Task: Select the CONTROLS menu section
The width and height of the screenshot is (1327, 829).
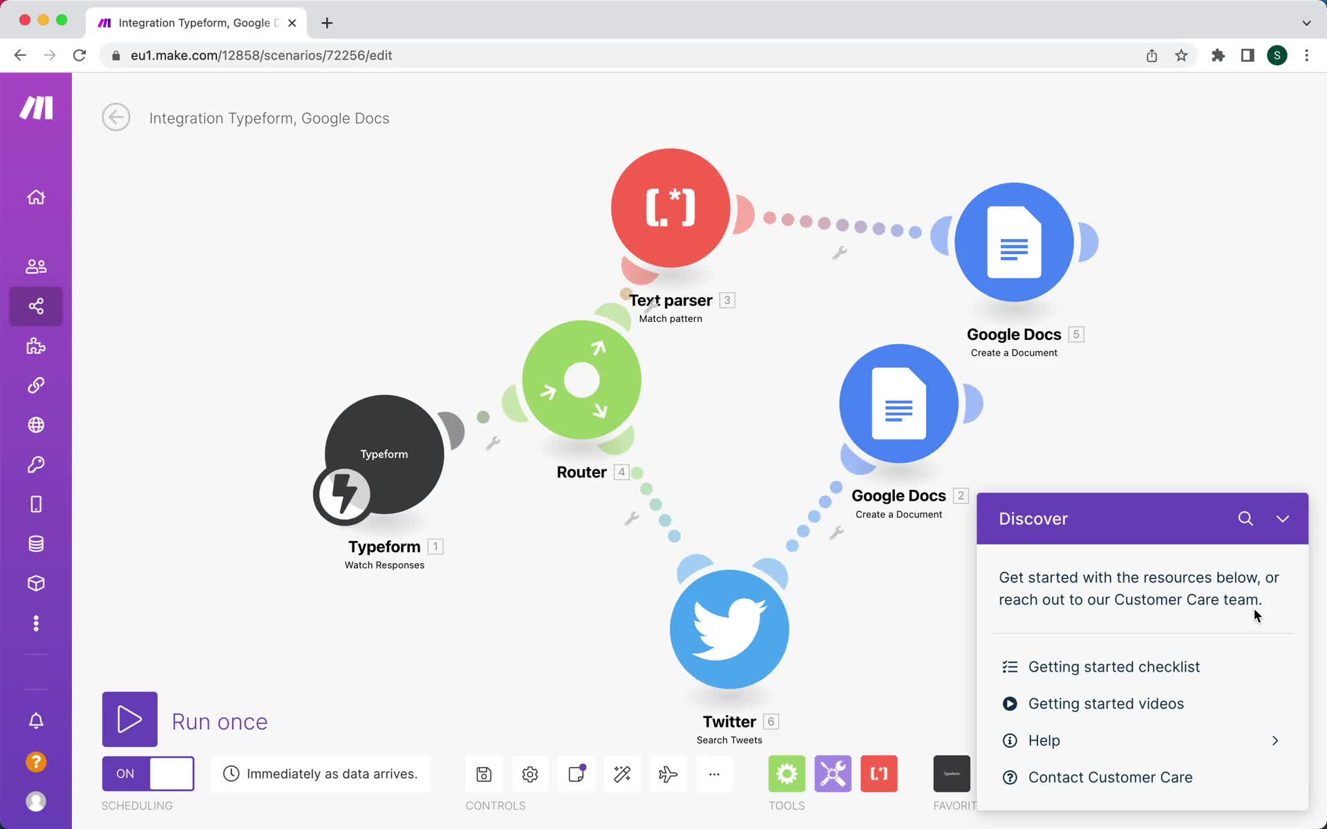Action: coord(496,805)
